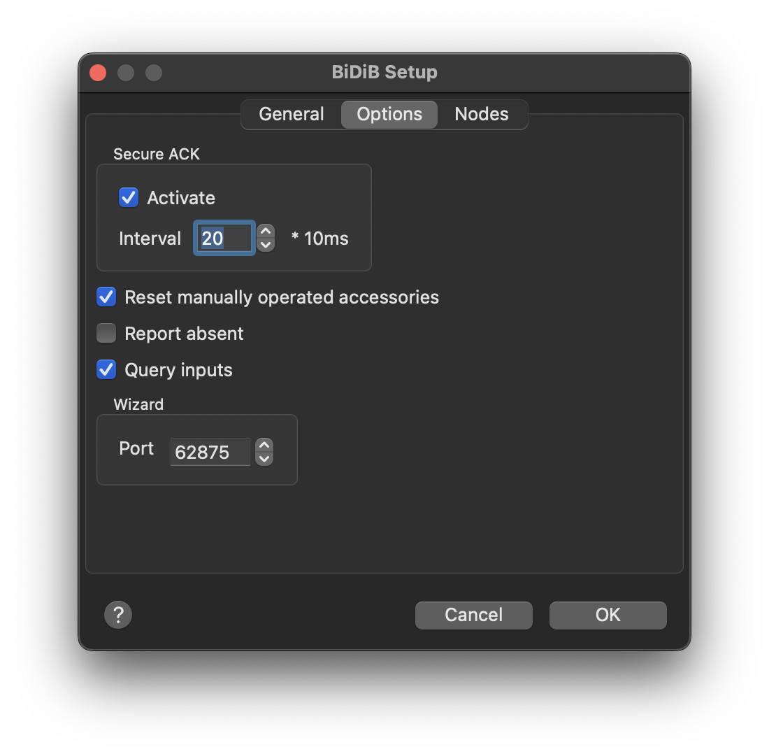769x754 pixels.
Task: Confirm settings with the OK button
Action: (x=608, y=615)
